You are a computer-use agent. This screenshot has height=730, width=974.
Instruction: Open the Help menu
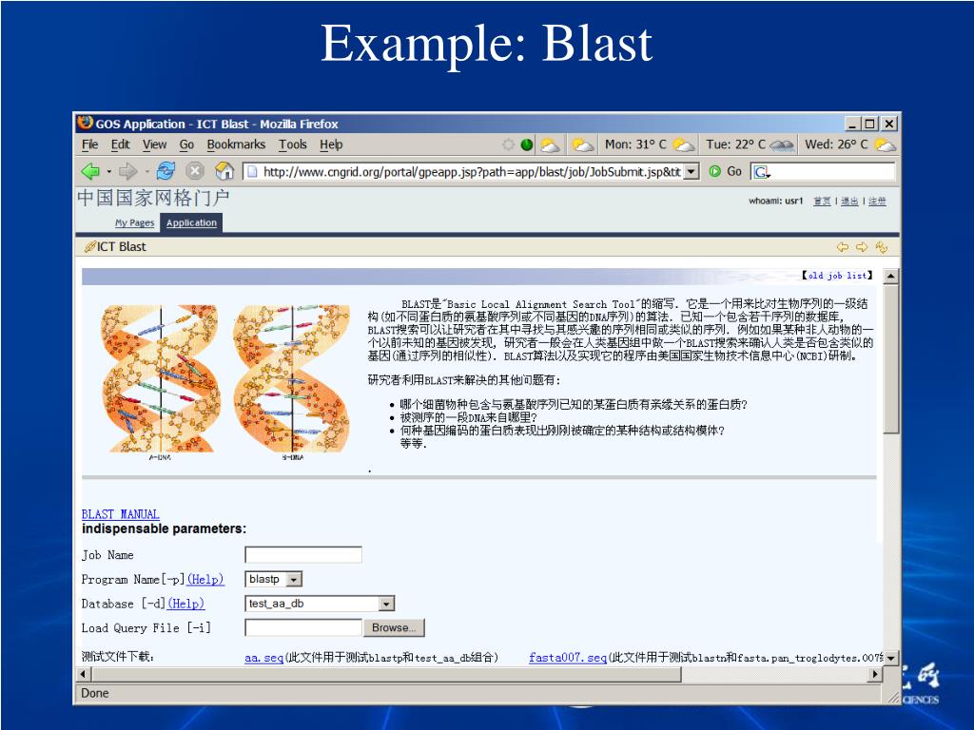(331, 144)
